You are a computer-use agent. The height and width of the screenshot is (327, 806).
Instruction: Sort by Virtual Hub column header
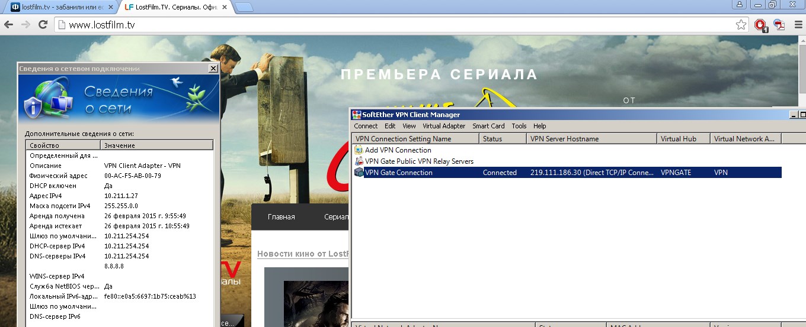pos(683,139)
